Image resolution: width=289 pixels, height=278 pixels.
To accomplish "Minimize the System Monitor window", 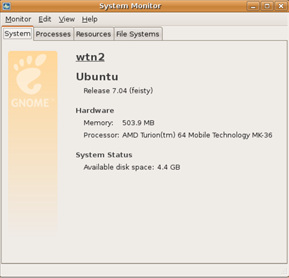I will pyautogui.click(x=253, y=6).
